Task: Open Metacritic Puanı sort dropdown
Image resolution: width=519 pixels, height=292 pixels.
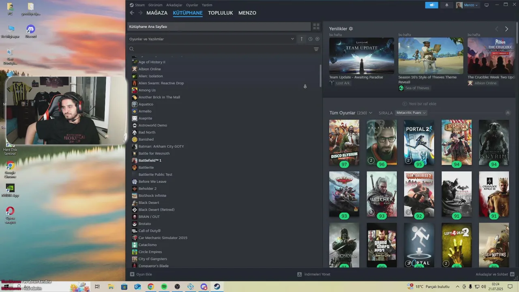Action: click(x=411, y=113)
